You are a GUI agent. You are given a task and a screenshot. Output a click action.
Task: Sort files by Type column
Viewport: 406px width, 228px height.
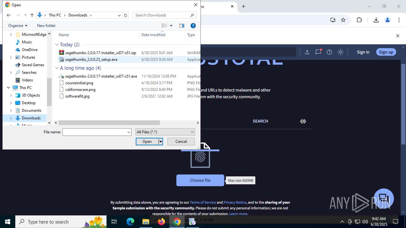click(191, 35)
